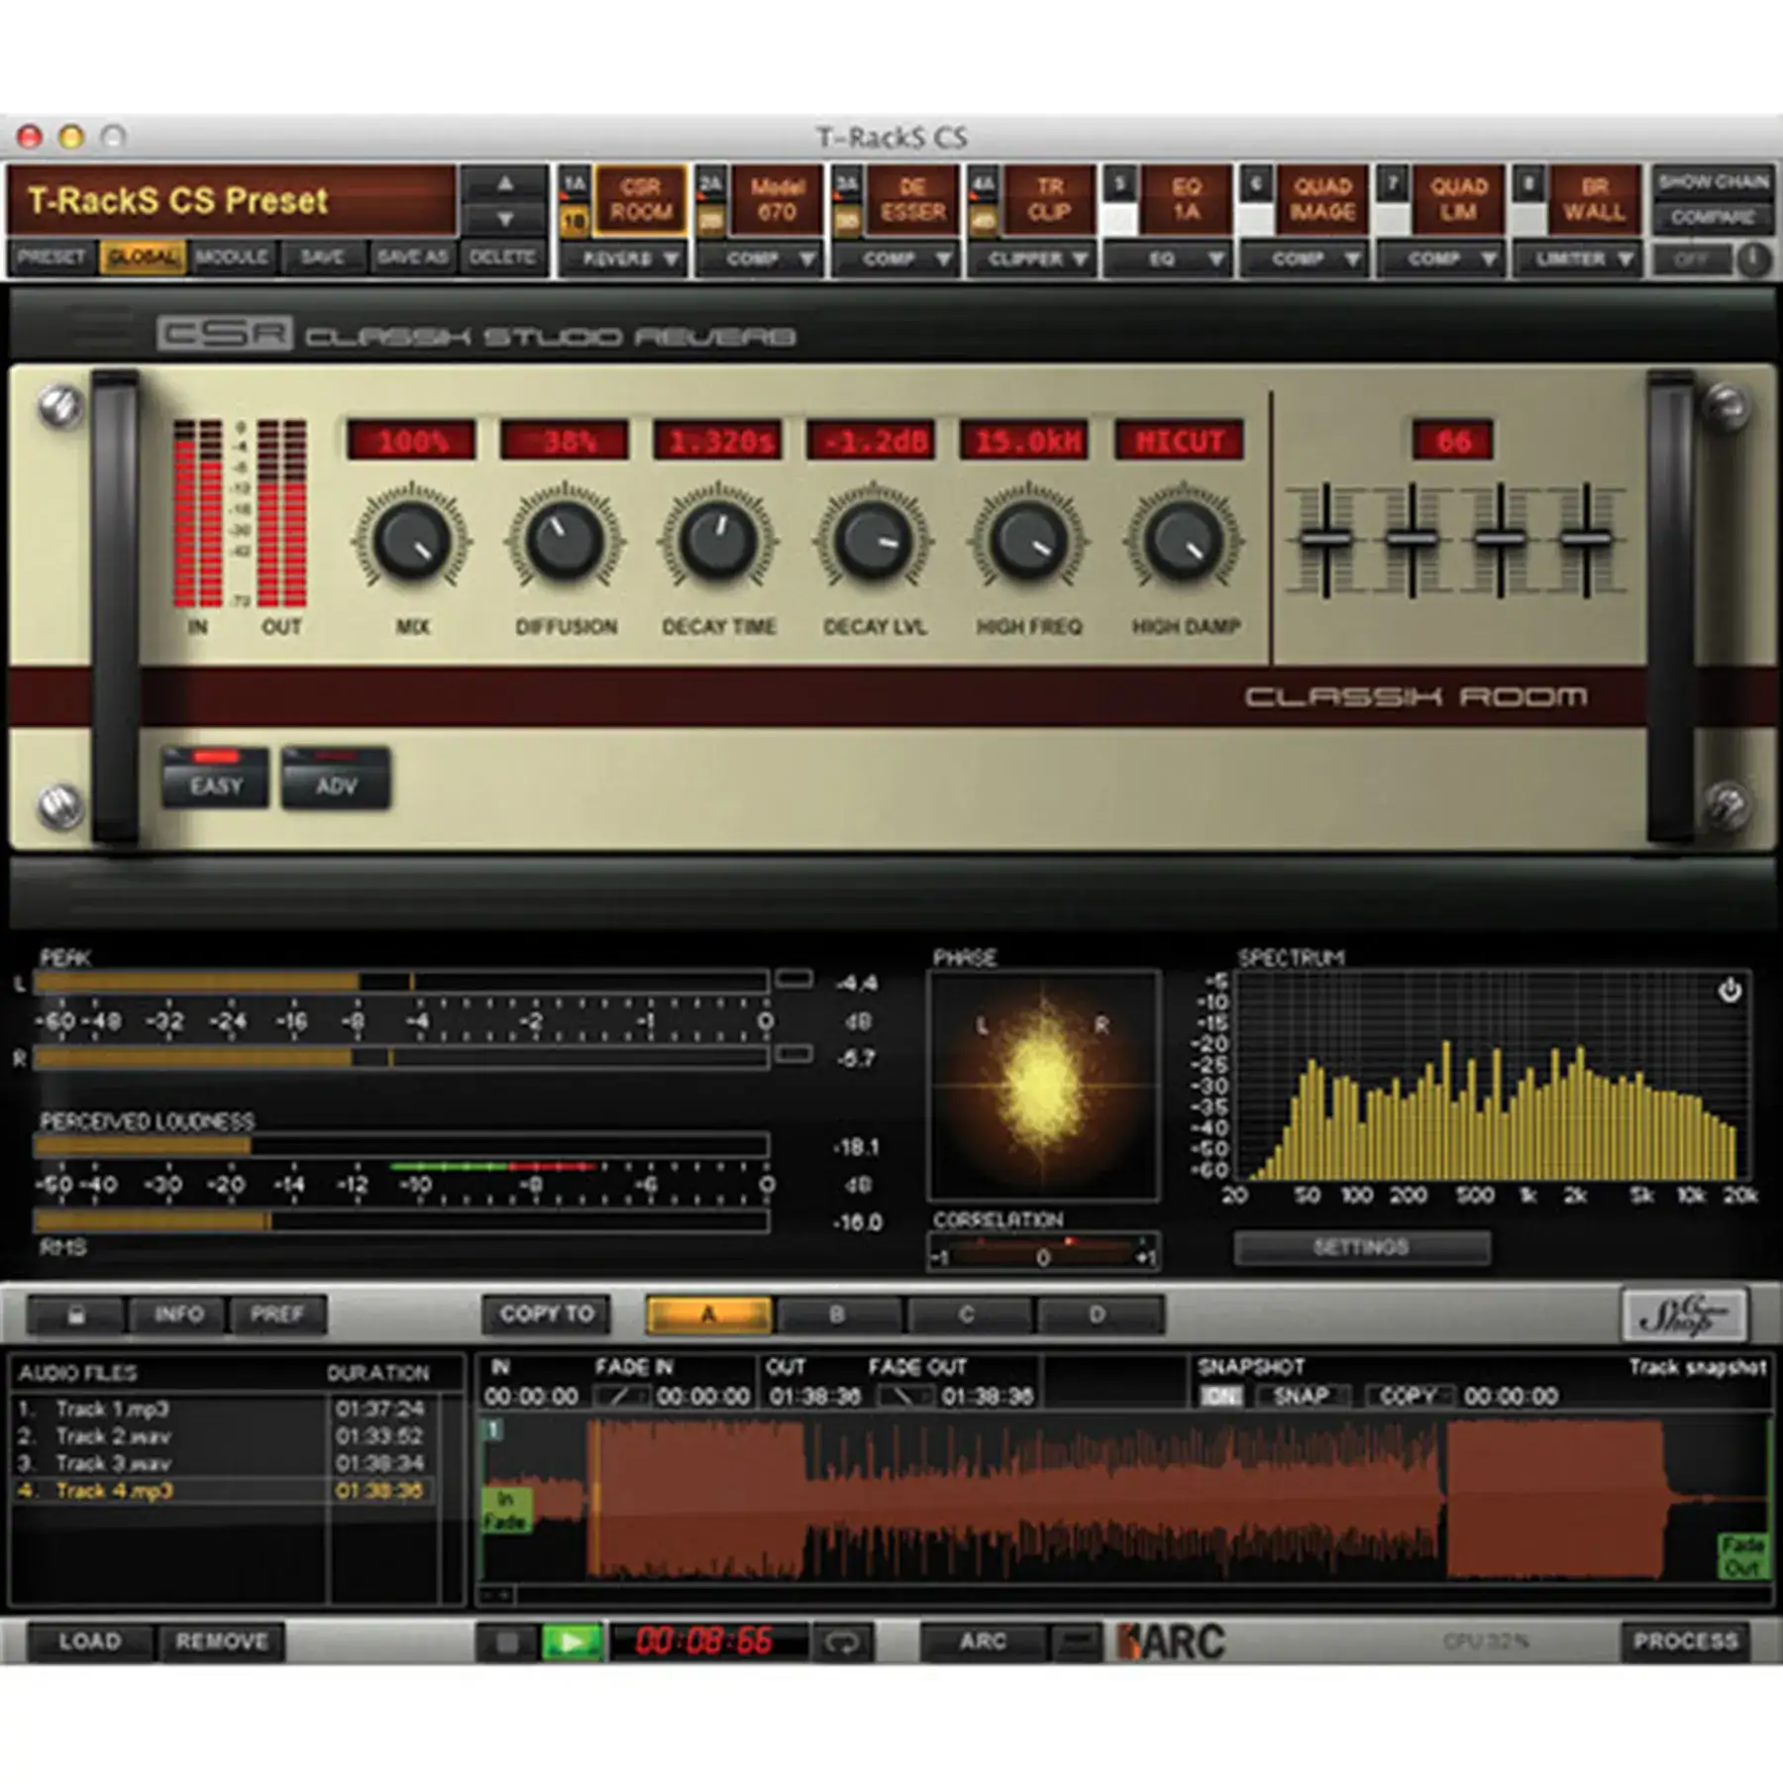Click the High Freq knob

click(1028, 541)
